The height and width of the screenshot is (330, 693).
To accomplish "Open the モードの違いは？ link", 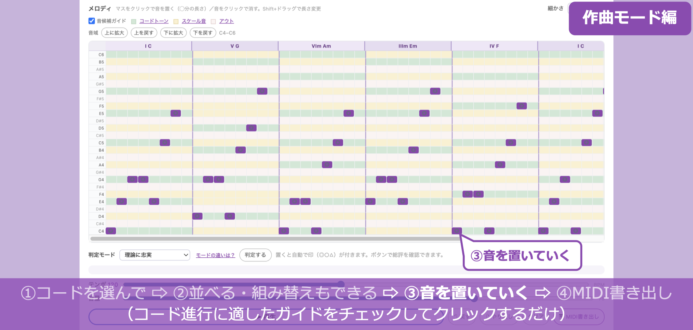I will click(215, 255).
